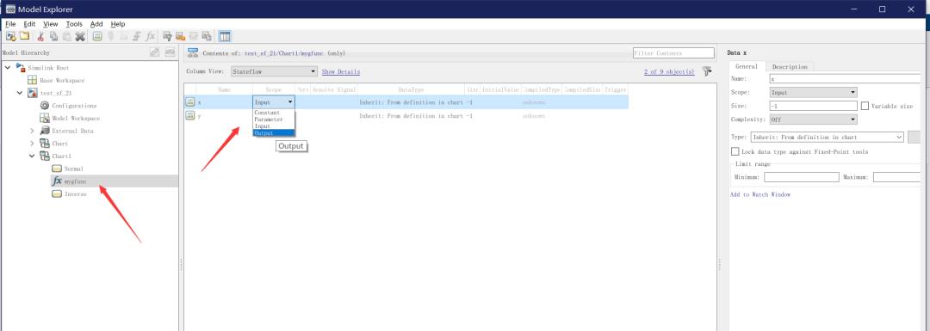This screenshot has height=331, width=930.
Task: Select the mygfunc function in the tree
Action: click(75, 181)
